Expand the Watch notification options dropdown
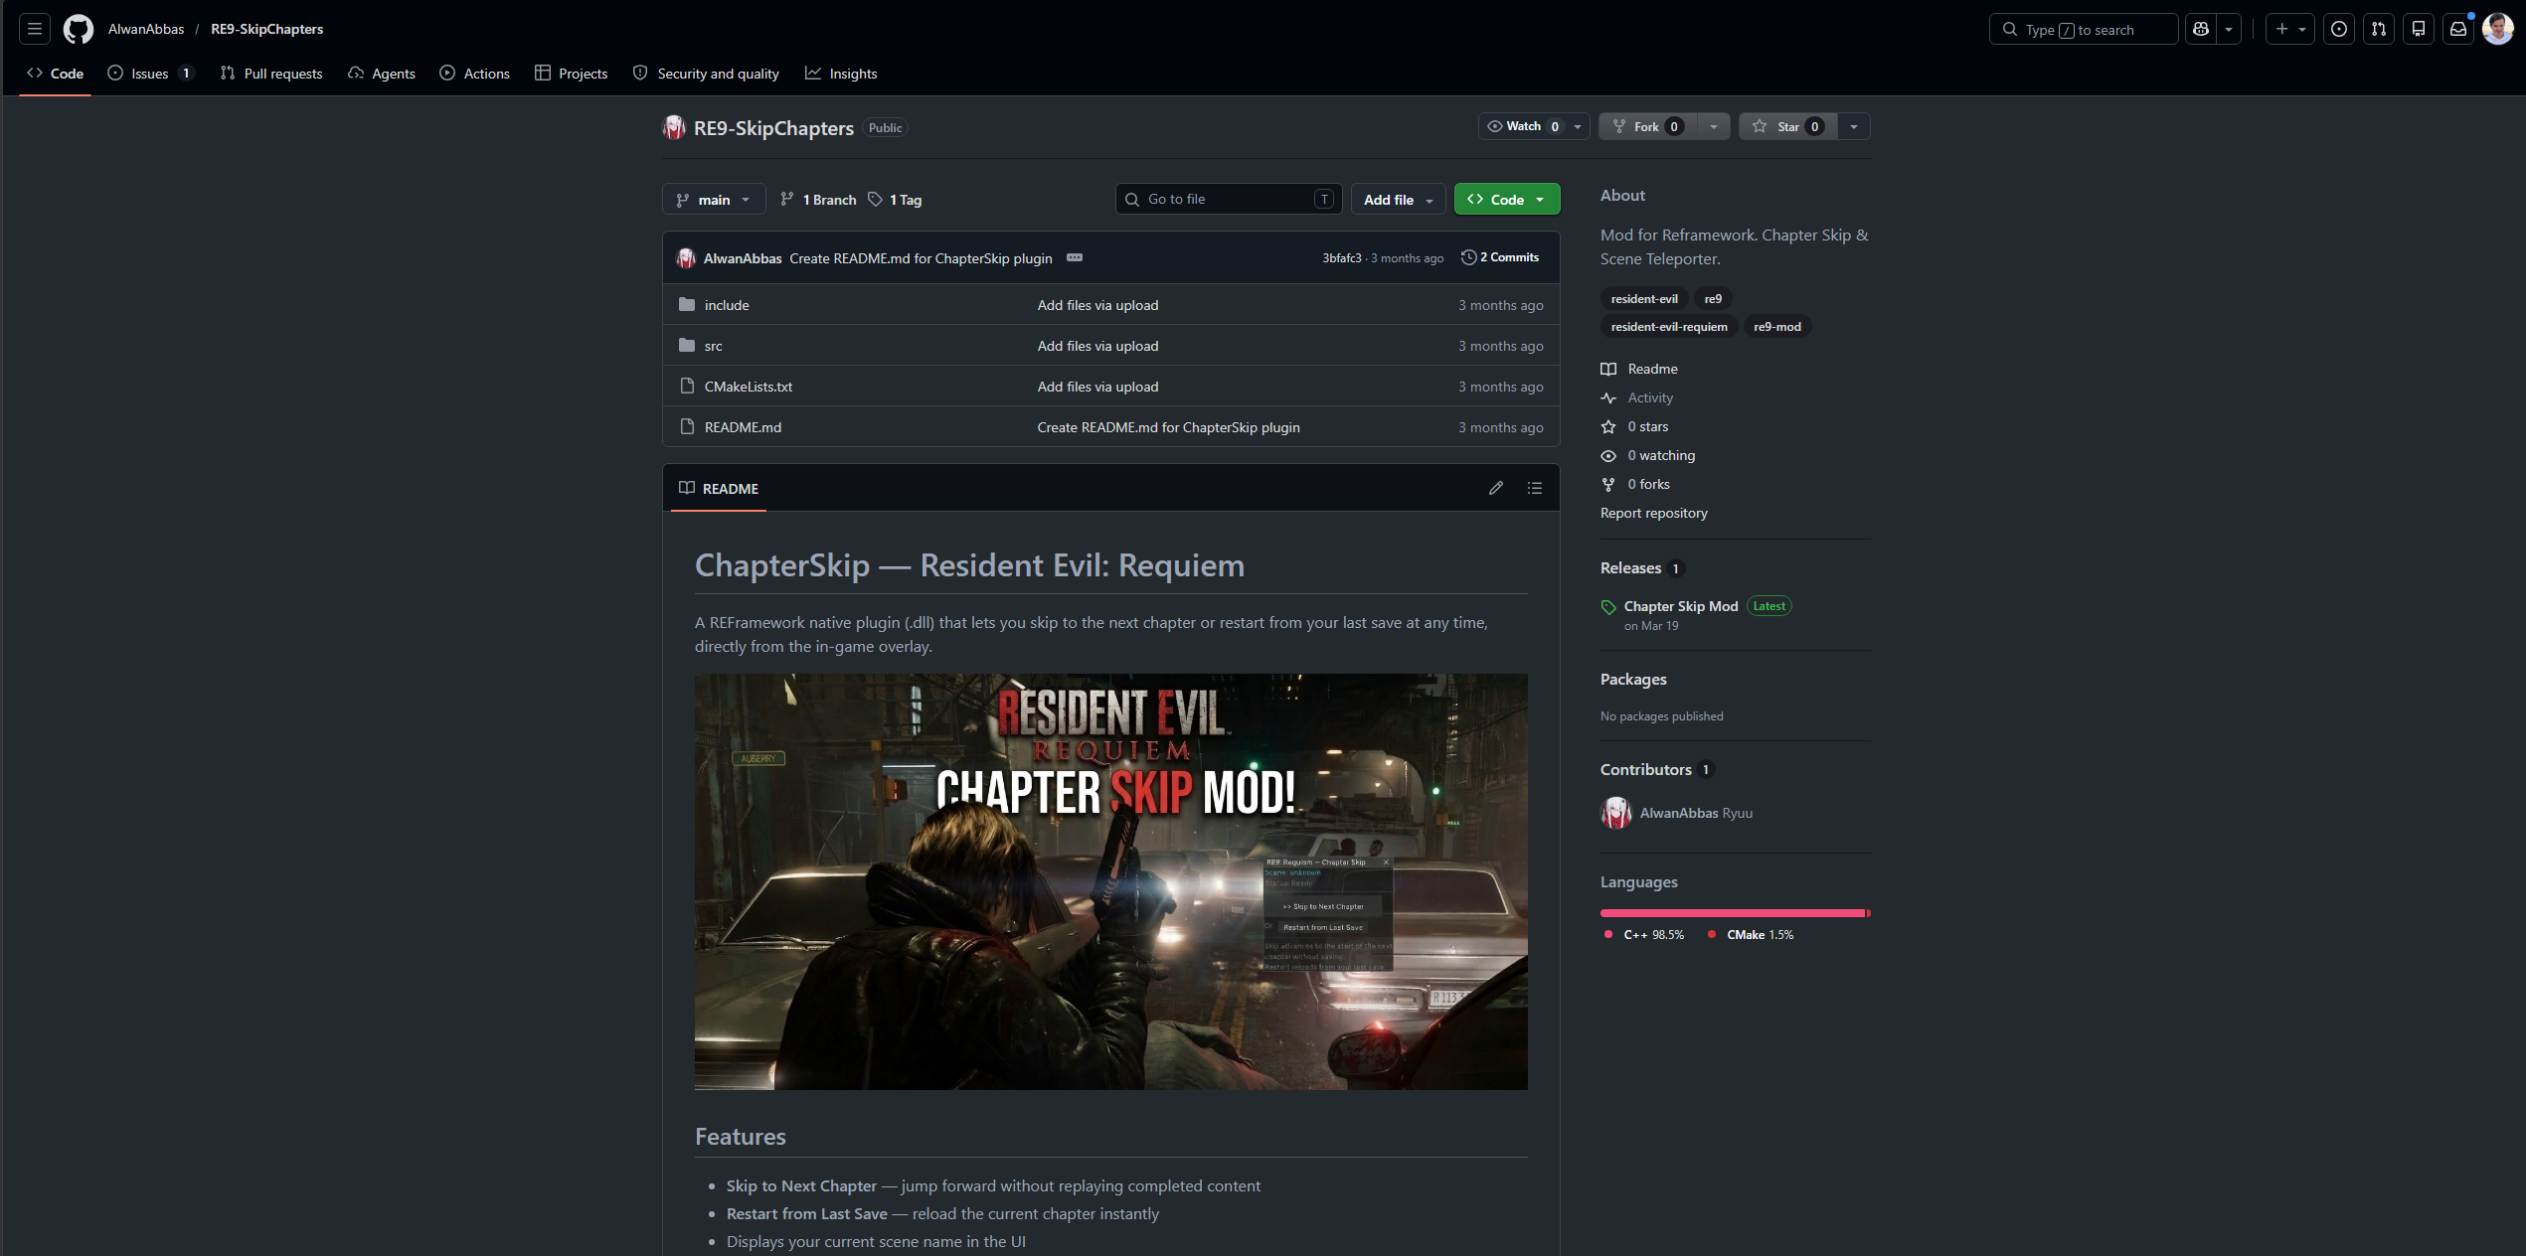 [x=1578, y=126]
